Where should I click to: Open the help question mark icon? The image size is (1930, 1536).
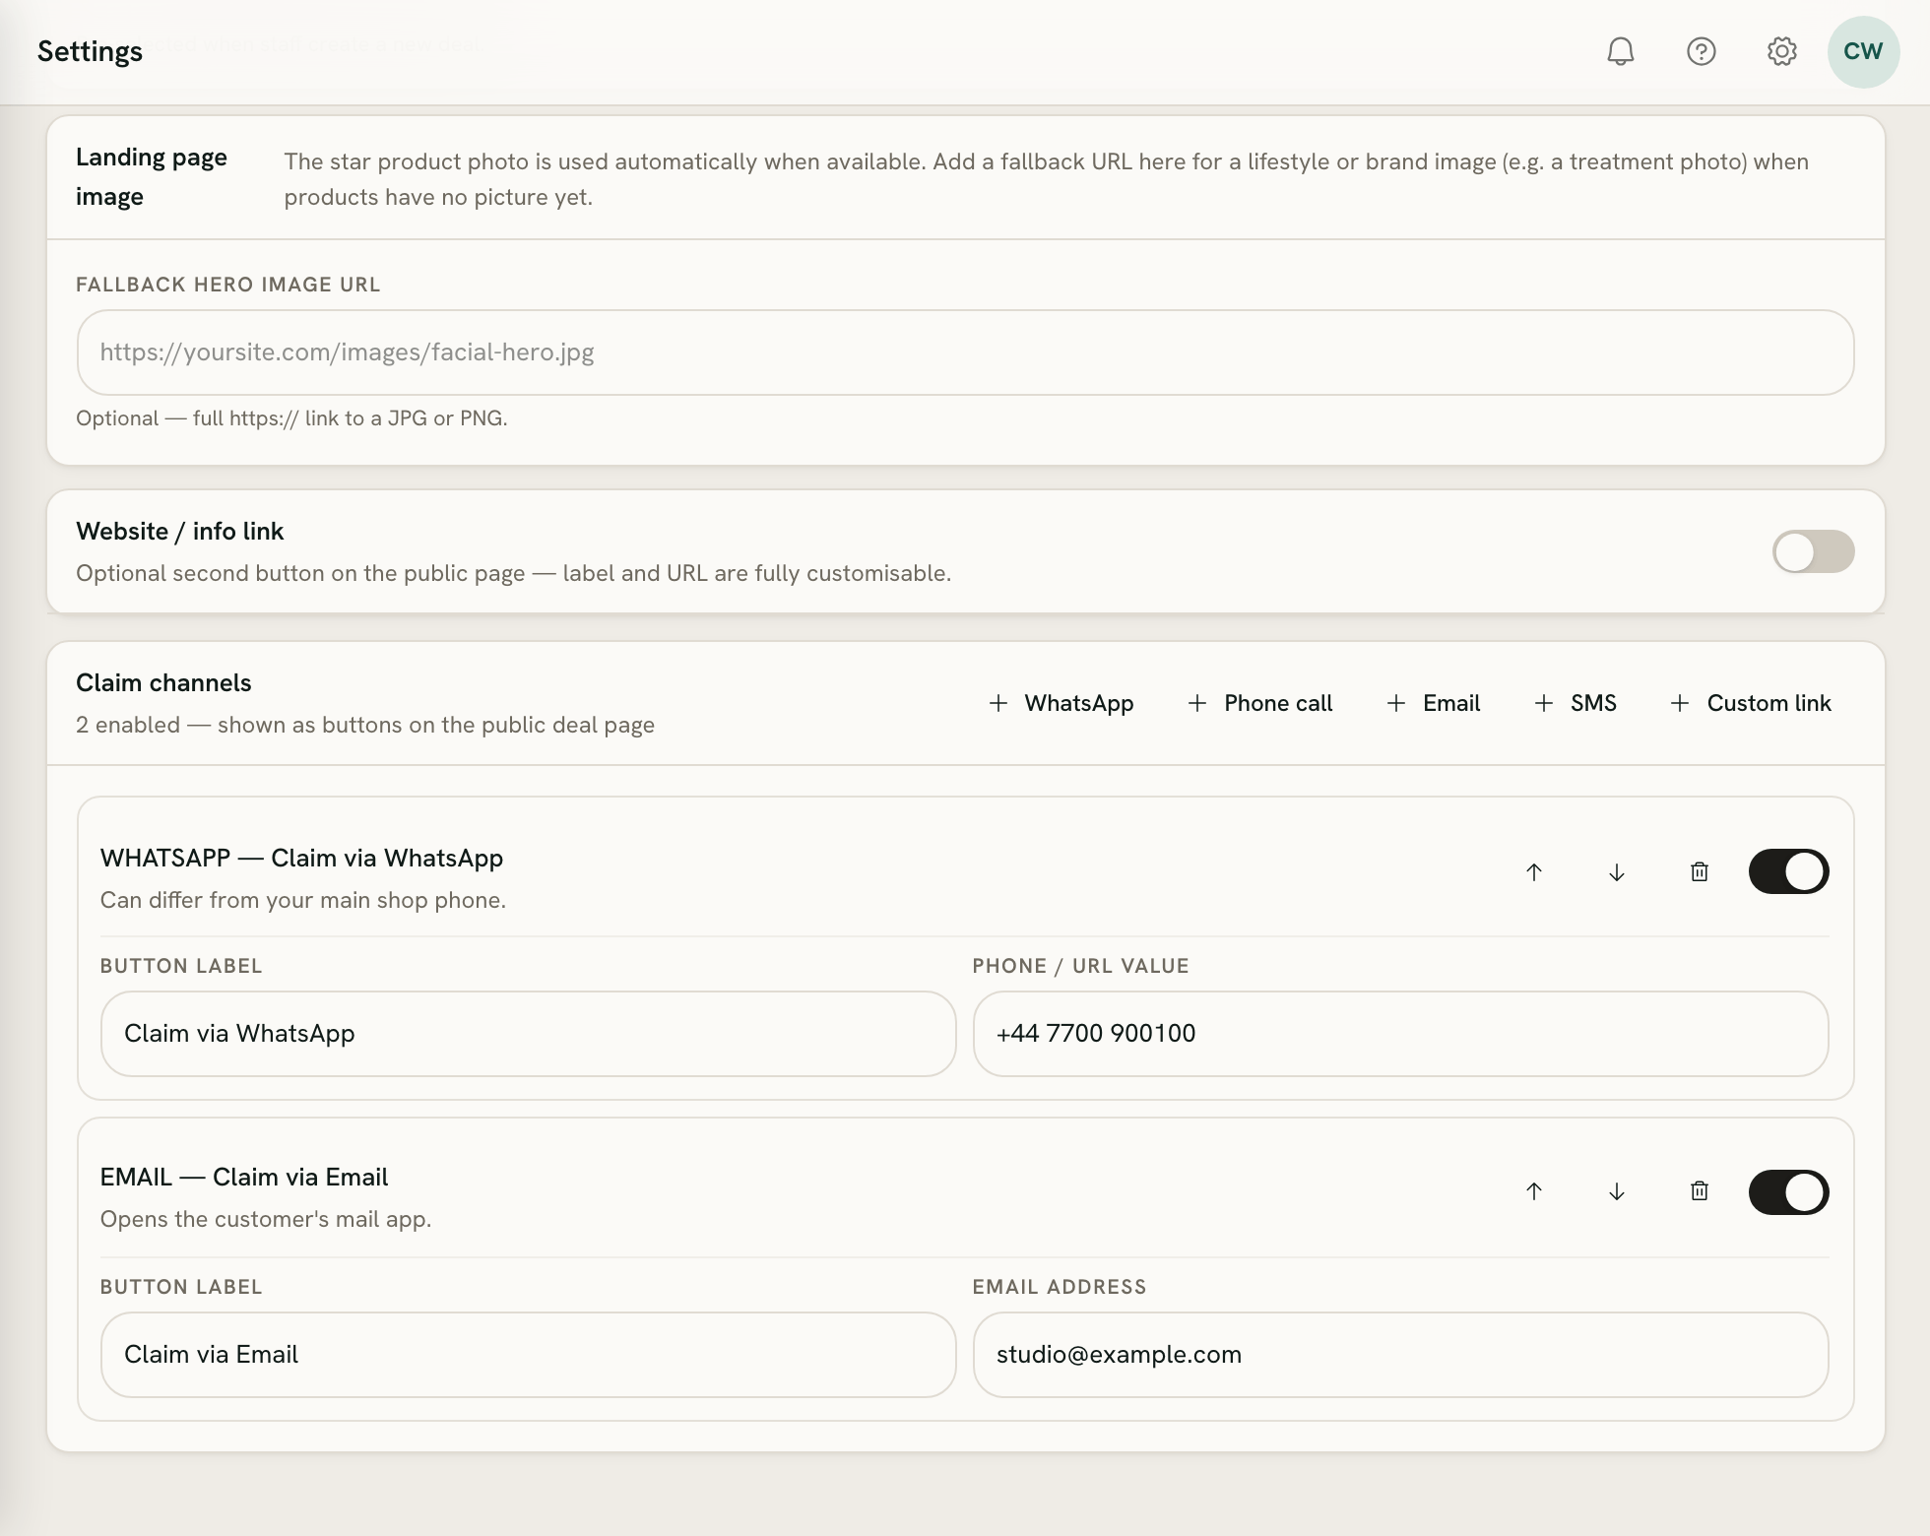pyautogui.click(x=1701, y=51)
